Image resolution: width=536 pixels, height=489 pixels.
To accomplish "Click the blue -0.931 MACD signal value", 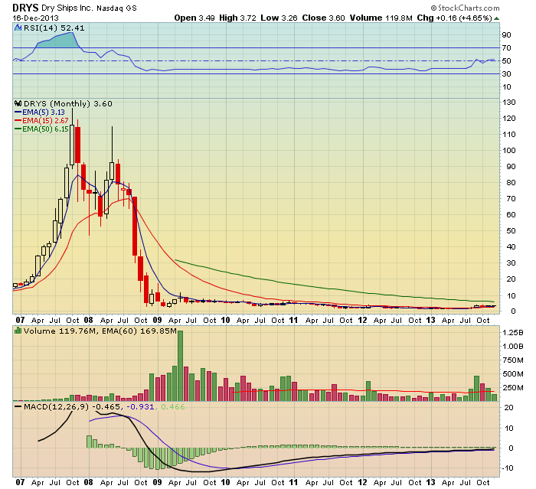I will tap(140, 406).
